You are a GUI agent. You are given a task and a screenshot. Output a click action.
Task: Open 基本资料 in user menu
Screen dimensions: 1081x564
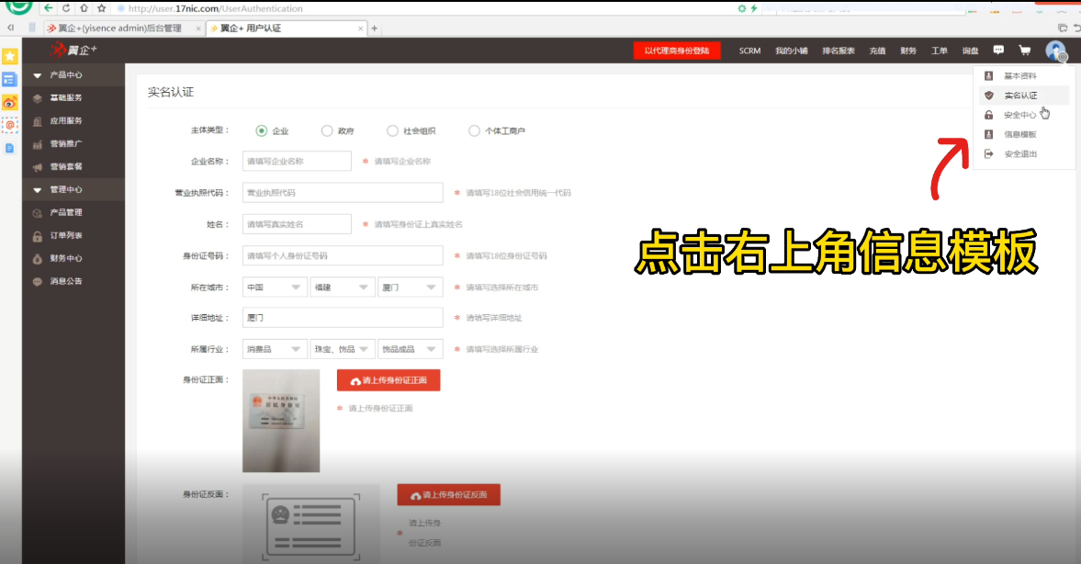point(1019,76)
